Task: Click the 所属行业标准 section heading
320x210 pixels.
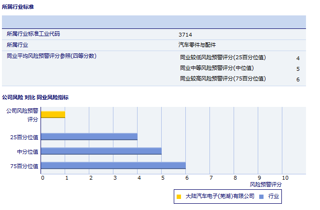Action: point(18,7)
